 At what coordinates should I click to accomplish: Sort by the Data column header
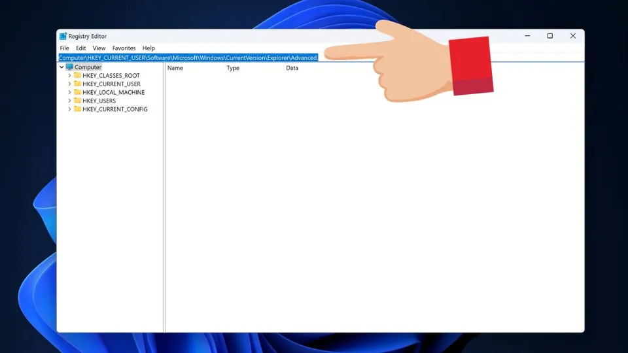(x=292, y=68)
